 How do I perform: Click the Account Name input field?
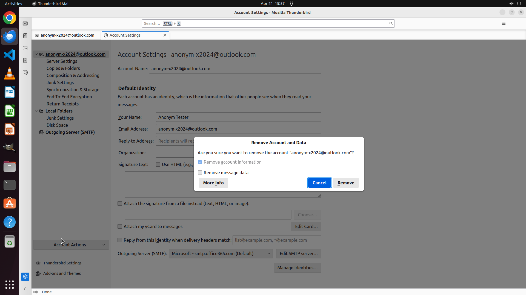pyautogui.click(x=235, y=69)
